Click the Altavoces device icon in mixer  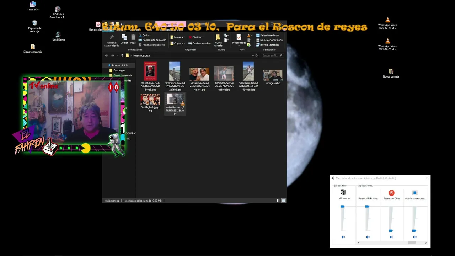click(x=343, y=192)
